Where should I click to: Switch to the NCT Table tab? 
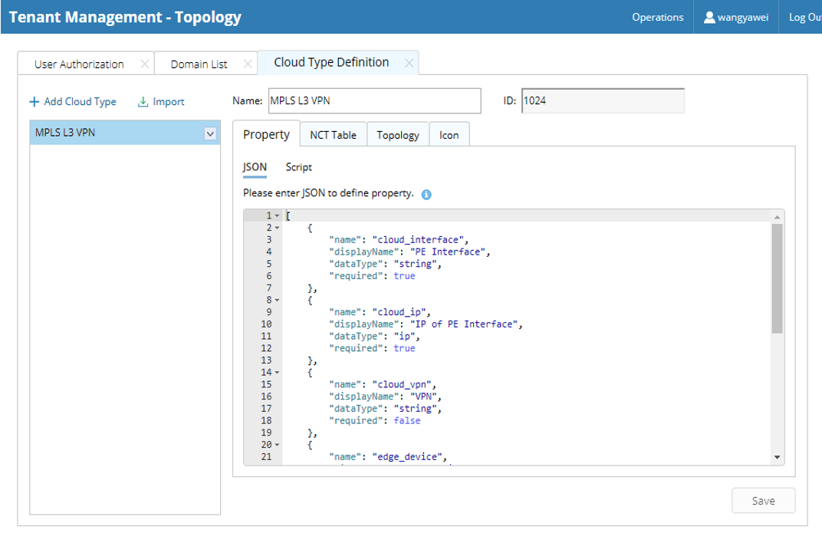[333, 135]
